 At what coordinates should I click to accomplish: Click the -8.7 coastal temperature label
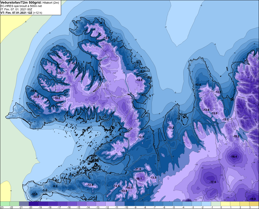coord(139,62)
